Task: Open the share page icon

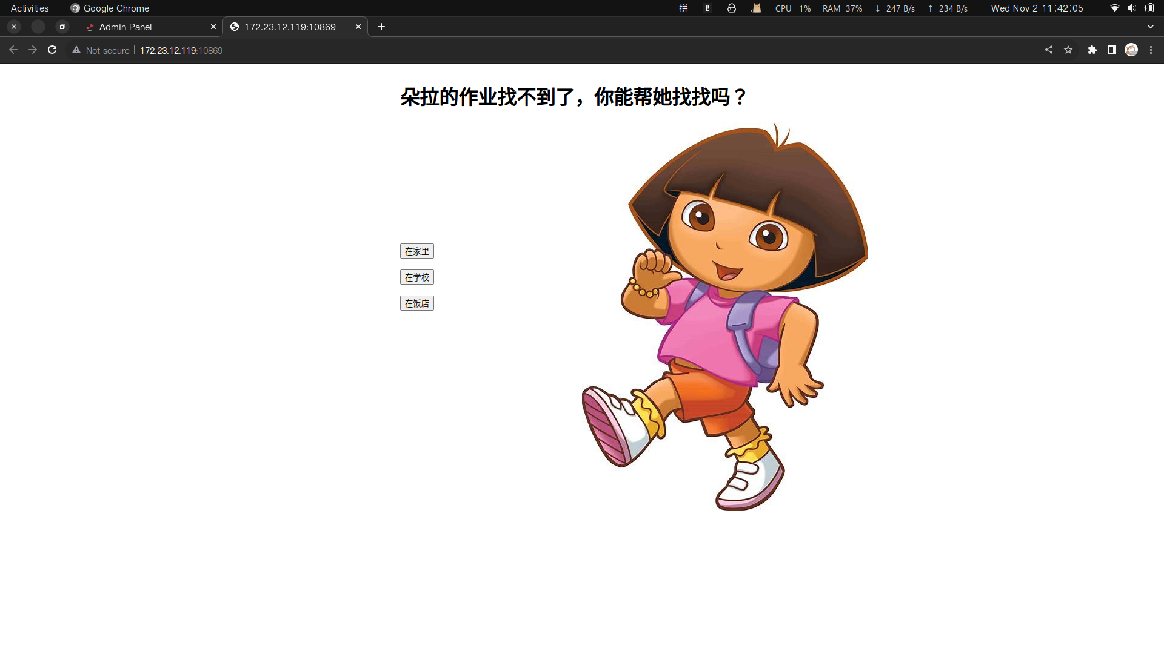Action: [1049, 50]
